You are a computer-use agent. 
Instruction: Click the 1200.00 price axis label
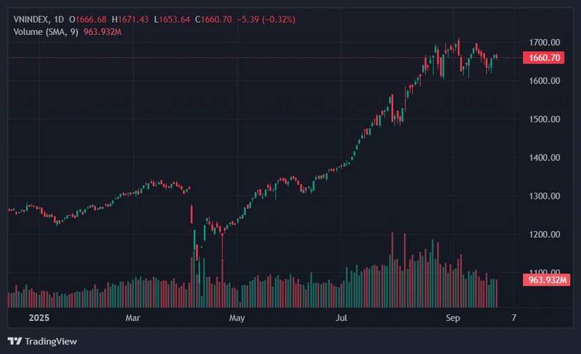tap(545, 235)
